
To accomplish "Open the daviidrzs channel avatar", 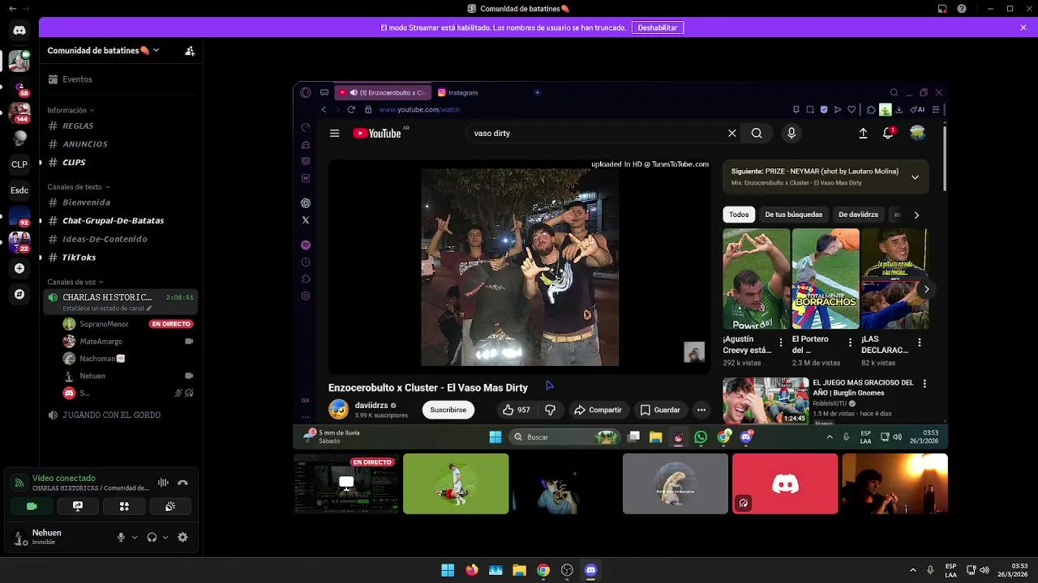I will point(338,410).
